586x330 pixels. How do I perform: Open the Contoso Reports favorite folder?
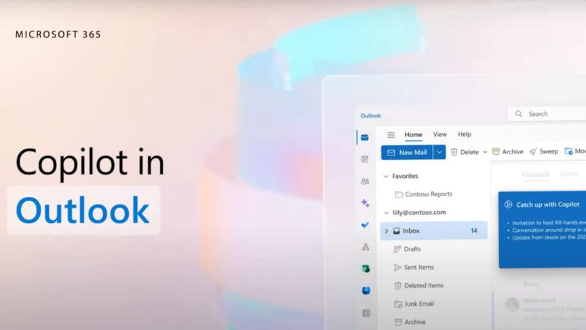(424, 194)
